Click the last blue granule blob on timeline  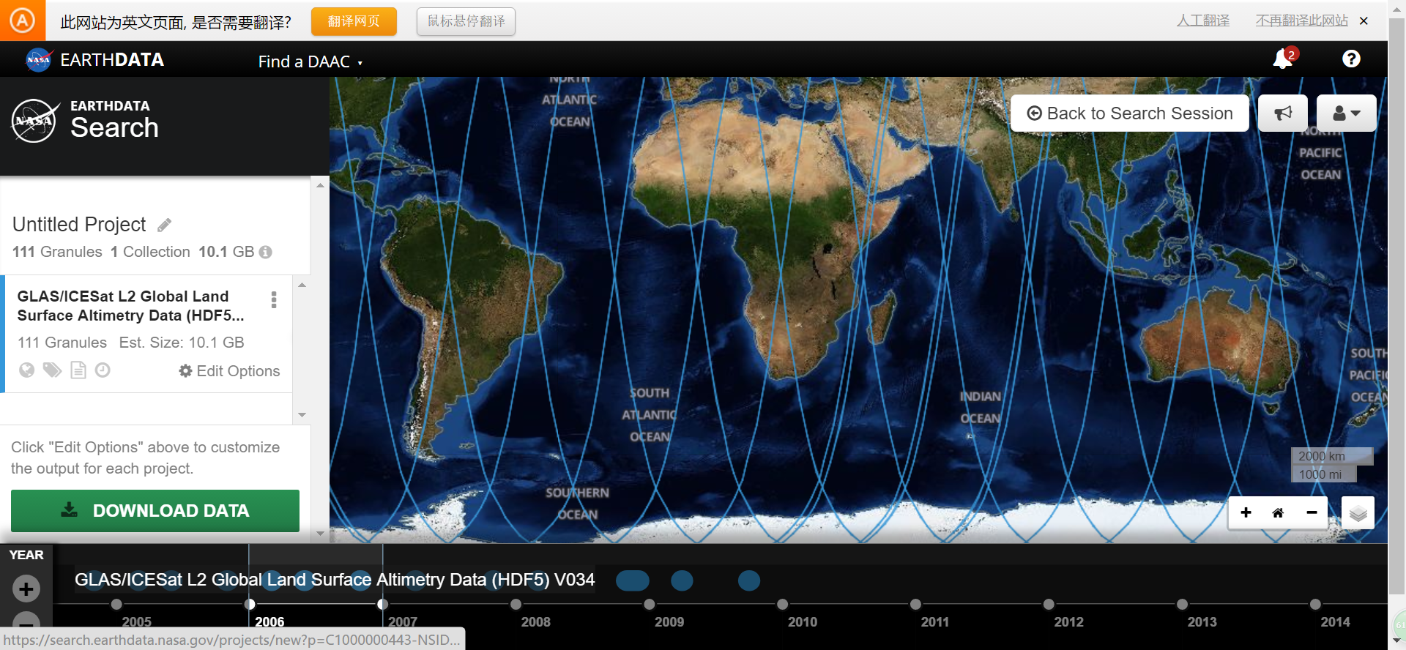[x=748, y=580]
